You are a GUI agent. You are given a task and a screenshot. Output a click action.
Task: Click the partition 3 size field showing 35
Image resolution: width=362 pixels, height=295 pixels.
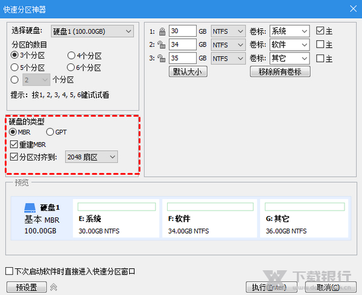point(183,58)
